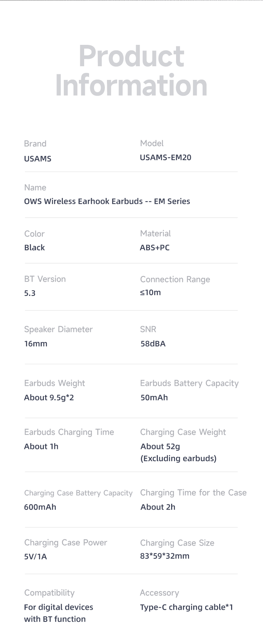The width and height of the screenshot is (263, 642).
Task: Select the charging case size '83*59*32mm'
Action: tap(165, 556)
